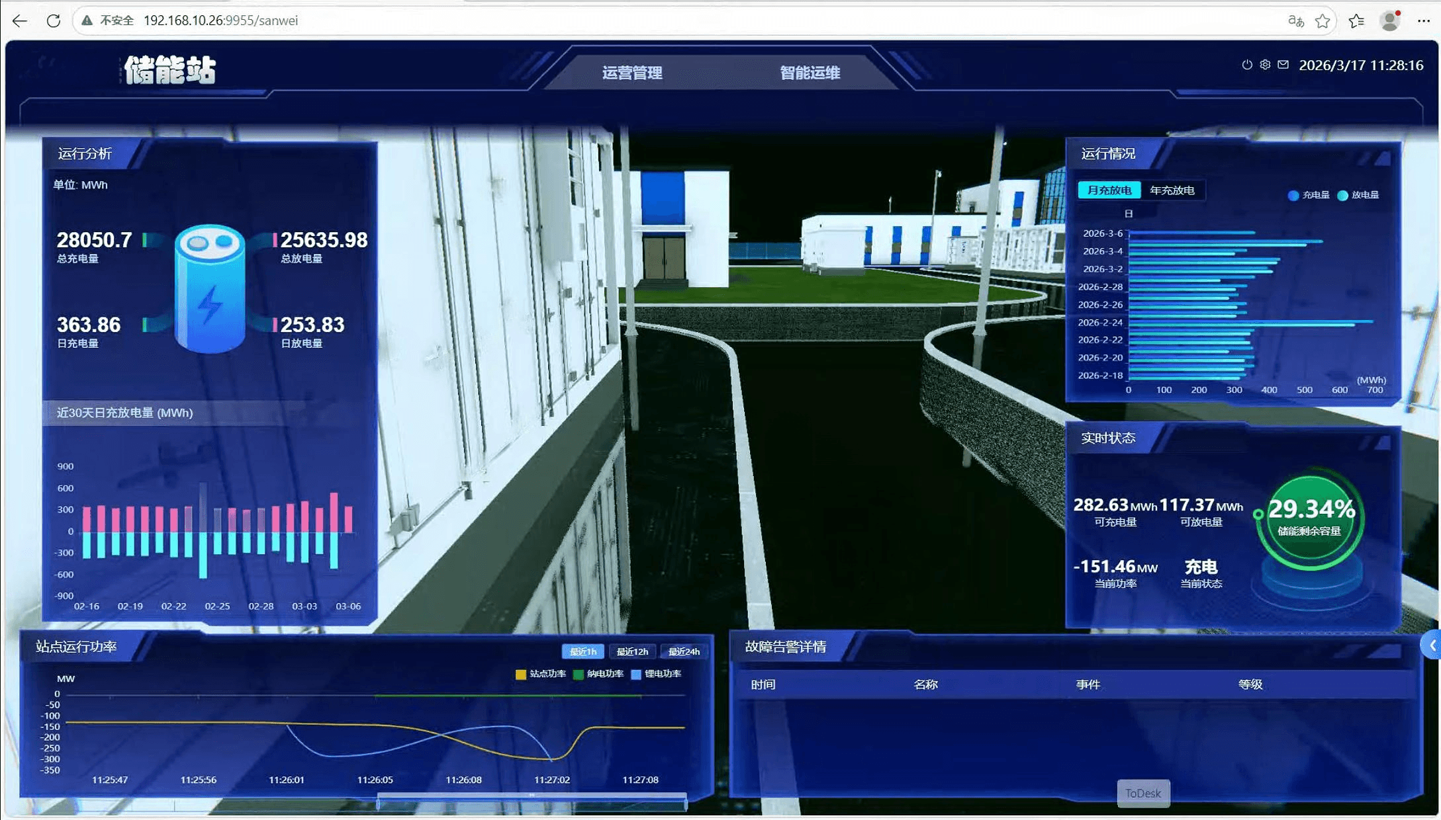
Task: Click the browser refresh icon
Action: pos(54,20)
